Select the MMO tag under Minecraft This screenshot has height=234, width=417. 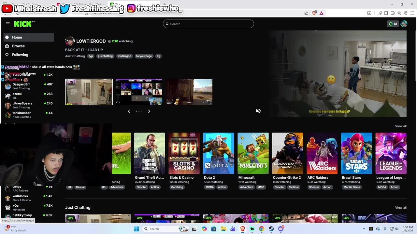coord(261,187)
